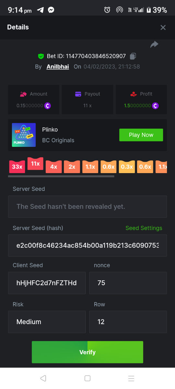
Task: Open Android back navigation
Action: pos(43,378)
